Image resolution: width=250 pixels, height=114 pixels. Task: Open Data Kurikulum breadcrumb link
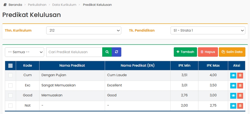[x=64, y=5]
